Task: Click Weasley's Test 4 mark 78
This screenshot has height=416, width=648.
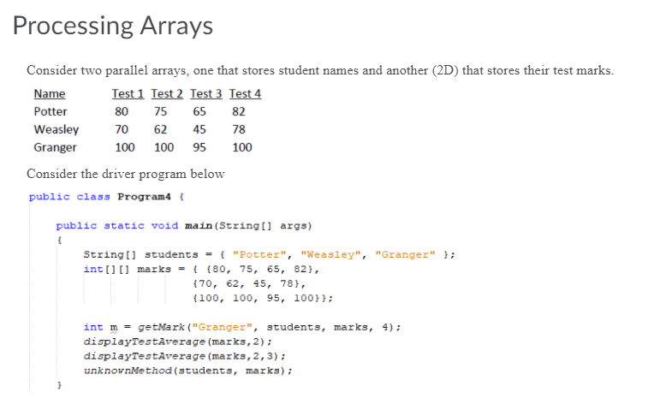Action: point(239,130)
